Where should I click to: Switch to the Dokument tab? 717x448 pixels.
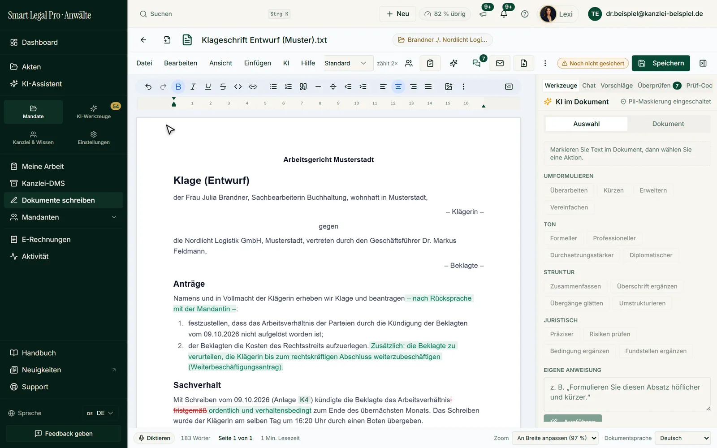tap(668, 124)
